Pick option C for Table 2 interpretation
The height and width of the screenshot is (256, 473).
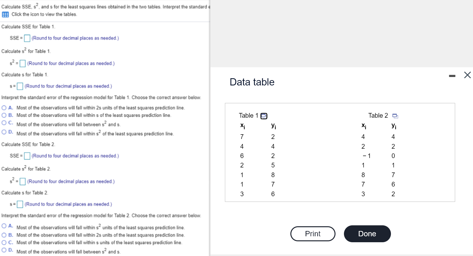[x=4, y=243]
